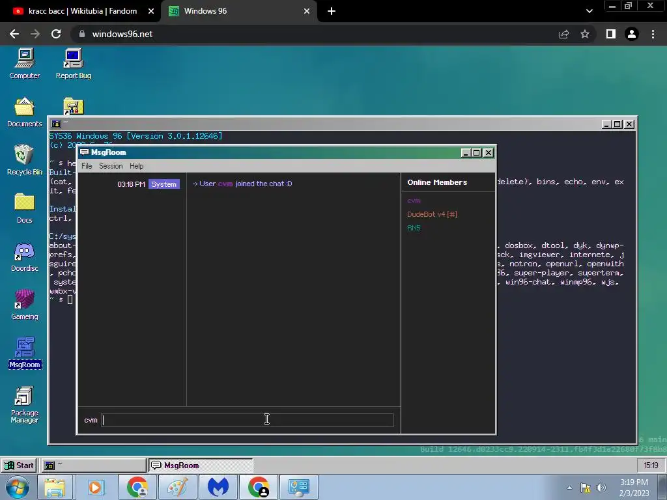
Task: Open the Help menu in MsgRoom
Action: [137, 166]
